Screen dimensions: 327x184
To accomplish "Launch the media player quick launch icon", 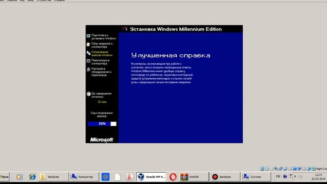I will click(x=19, y=177).
